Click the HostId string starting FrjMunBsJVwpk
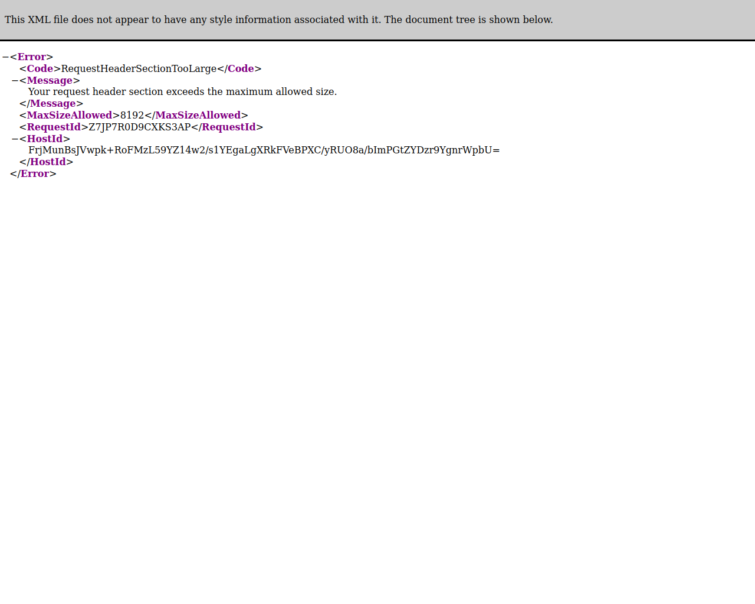The image size is (755, 604). (x=264, y=150)
